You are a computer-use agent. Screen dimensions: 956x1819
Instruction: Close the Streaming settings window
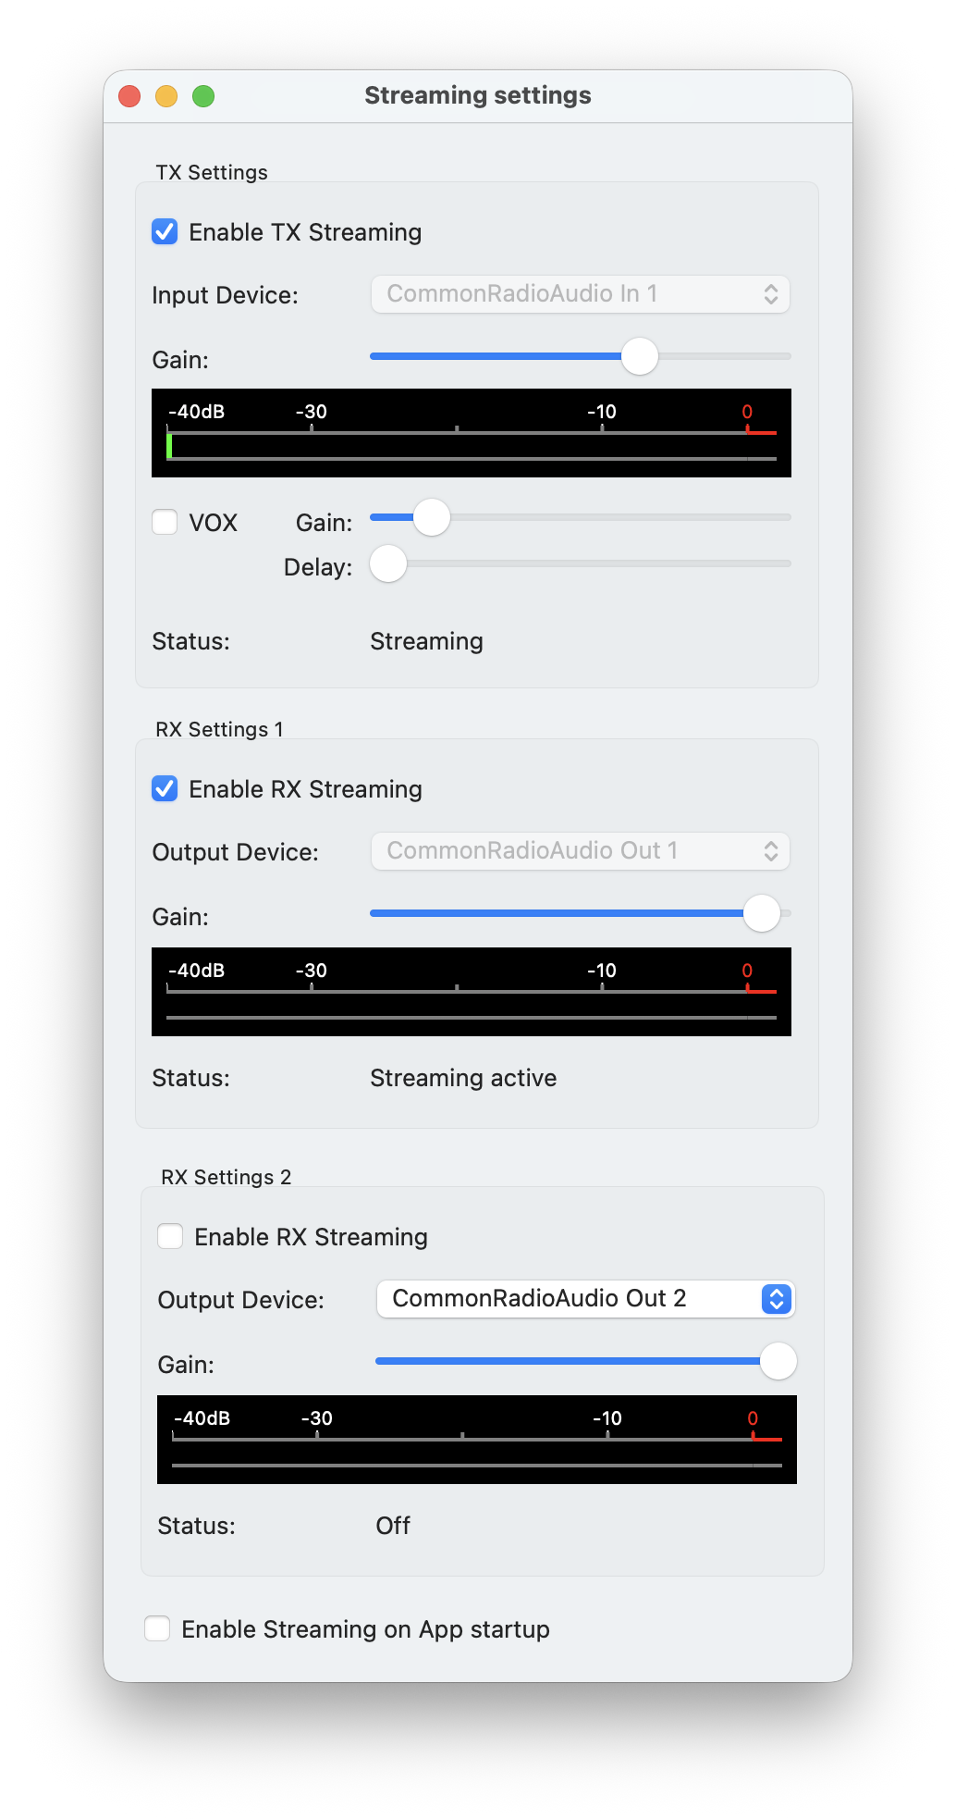[129, 96]
